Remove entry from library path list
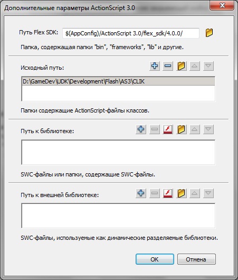The height and width of the screenshot is (280, 238). (x=155, y=129)
